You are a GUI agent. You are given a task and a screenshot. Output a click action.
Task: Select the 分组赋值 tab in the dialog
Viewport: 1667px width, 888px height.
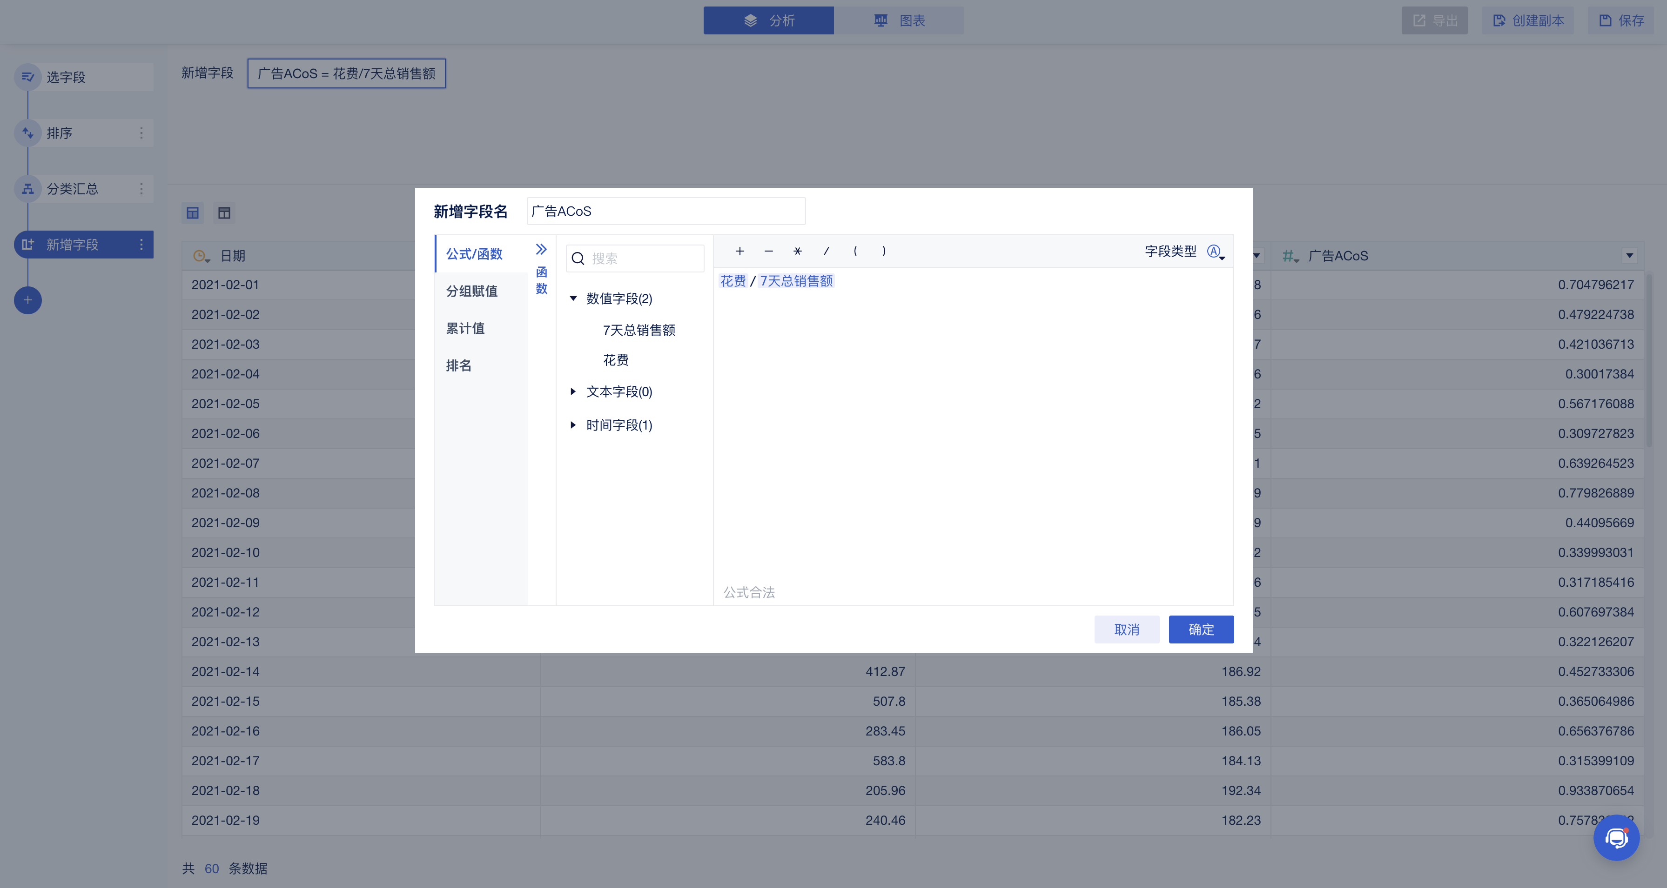point(472,292)
